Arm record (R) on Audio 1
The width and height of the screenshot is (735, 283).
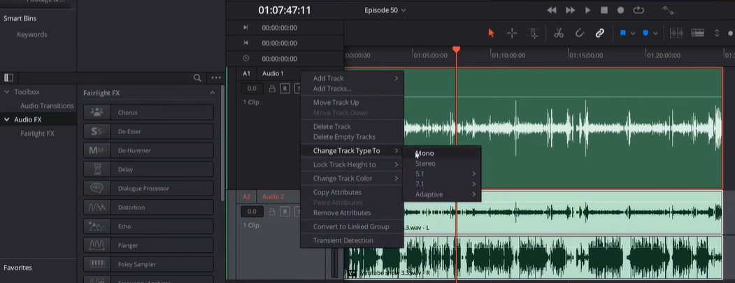coord(285,88)
